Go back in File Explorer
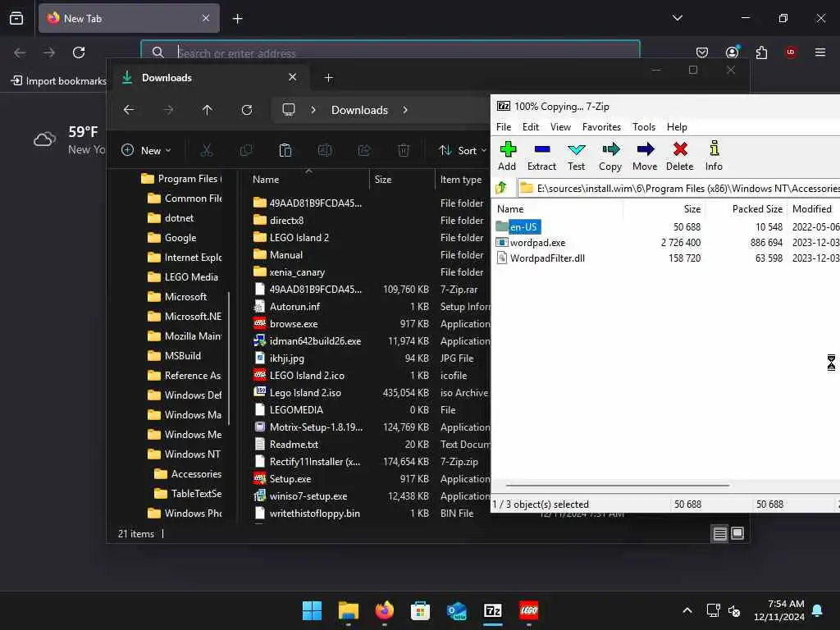This screenshot has width=840, height=630. click(x=129, y=110)
